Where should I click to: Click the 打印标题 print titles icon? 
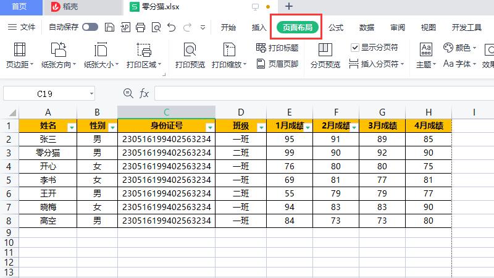coord(277,48)
